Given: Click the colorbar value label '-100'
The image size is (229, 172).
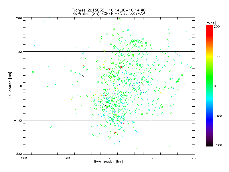Looking at the screenshot, I should tap(218, 116).
